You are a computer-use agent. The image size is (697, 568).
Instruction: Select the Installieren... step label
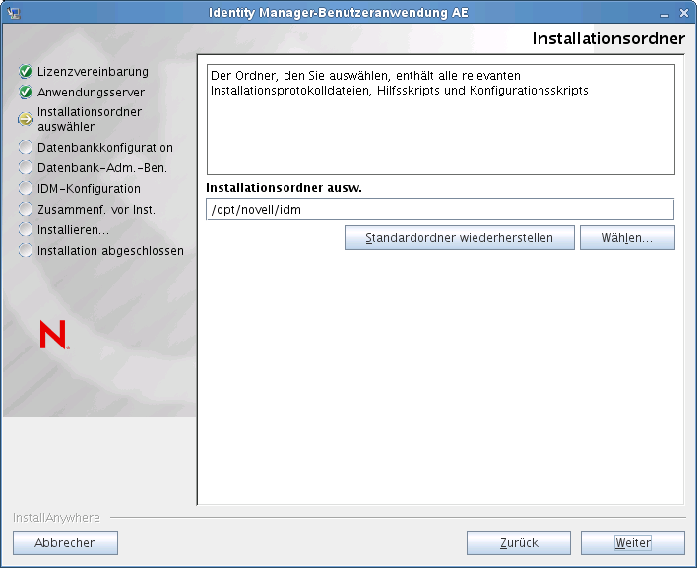(x=73, y=229)
